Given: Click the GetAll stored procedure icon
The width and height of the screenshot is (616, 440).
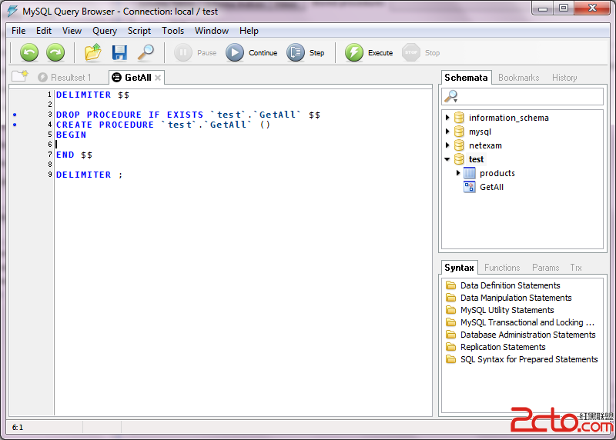Looking at the screenshot, I should click(470, 187).
